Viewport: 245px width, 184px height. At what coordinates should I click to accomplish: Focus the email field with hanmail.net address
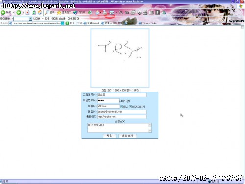pos(122,112)
